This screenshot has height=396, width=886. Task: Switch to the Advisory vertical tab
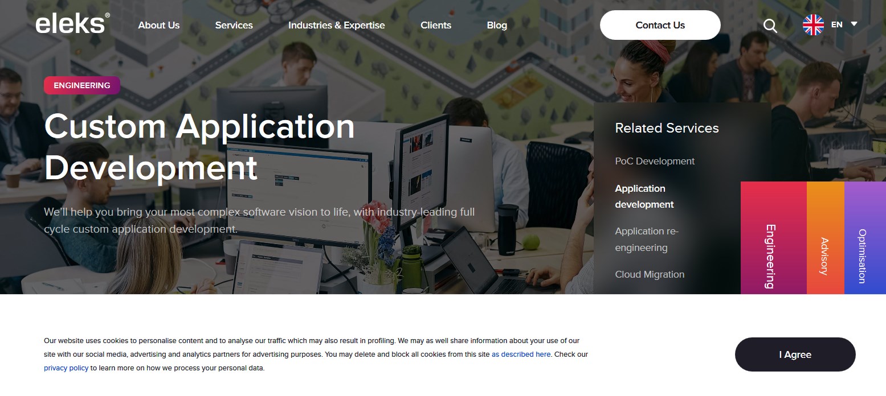(x=826, y=238)
